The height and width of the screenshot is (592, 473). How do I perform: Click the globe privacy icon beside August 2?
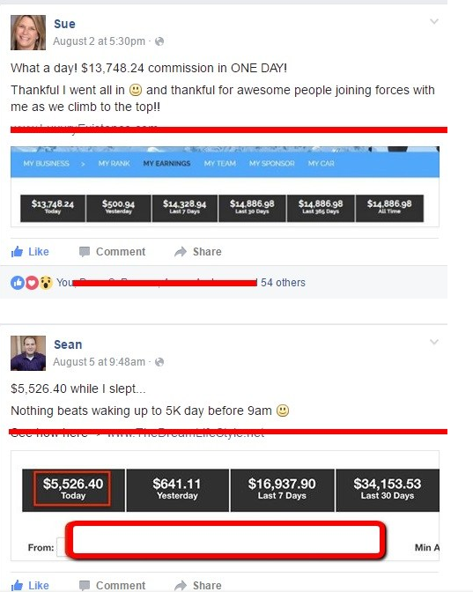point(159,41)
